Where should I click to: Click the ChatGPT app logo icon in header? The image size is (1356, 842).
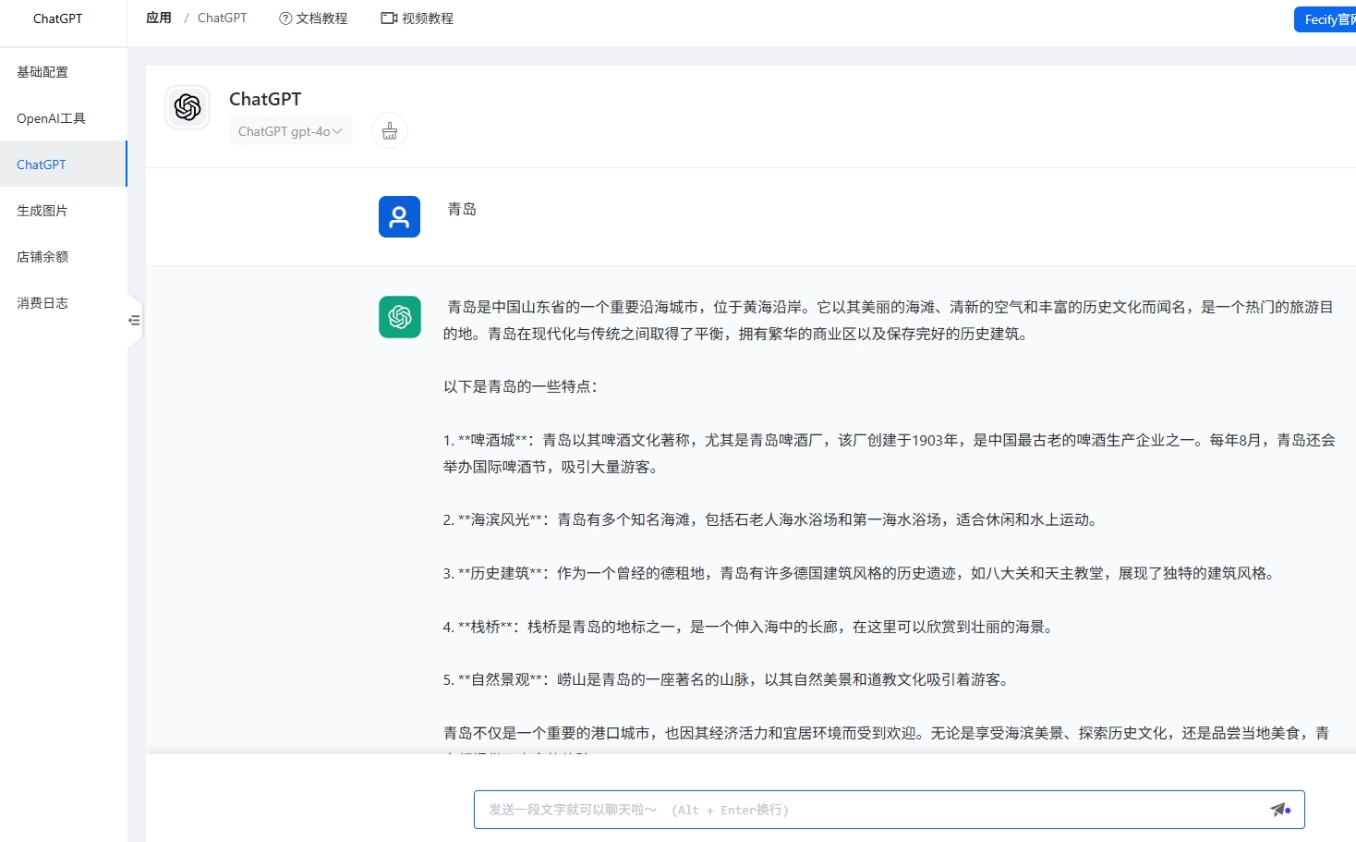(x=188, y=107)
